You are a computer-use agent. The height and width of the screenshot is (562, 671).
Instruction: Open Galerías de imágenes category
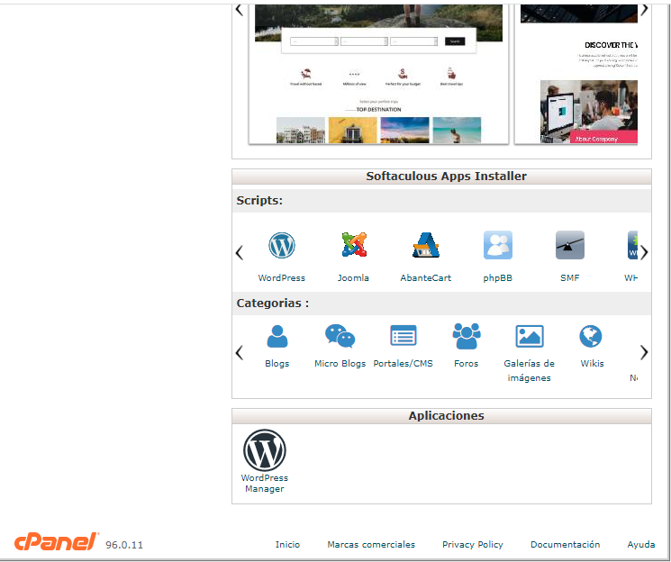point(529,337)
